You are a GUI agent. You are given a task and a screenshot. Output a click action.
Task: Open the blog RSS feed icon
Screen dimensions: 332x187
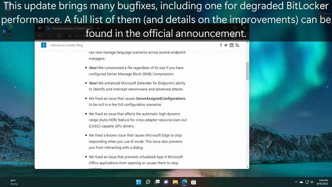pyautogui.click(x=238, y=45)
